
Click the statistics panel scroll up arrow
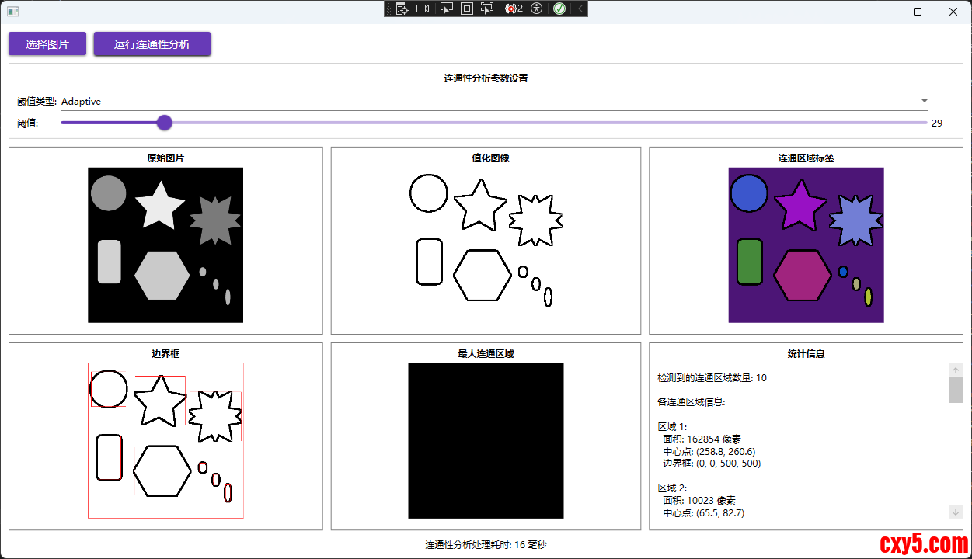[956, 370]
